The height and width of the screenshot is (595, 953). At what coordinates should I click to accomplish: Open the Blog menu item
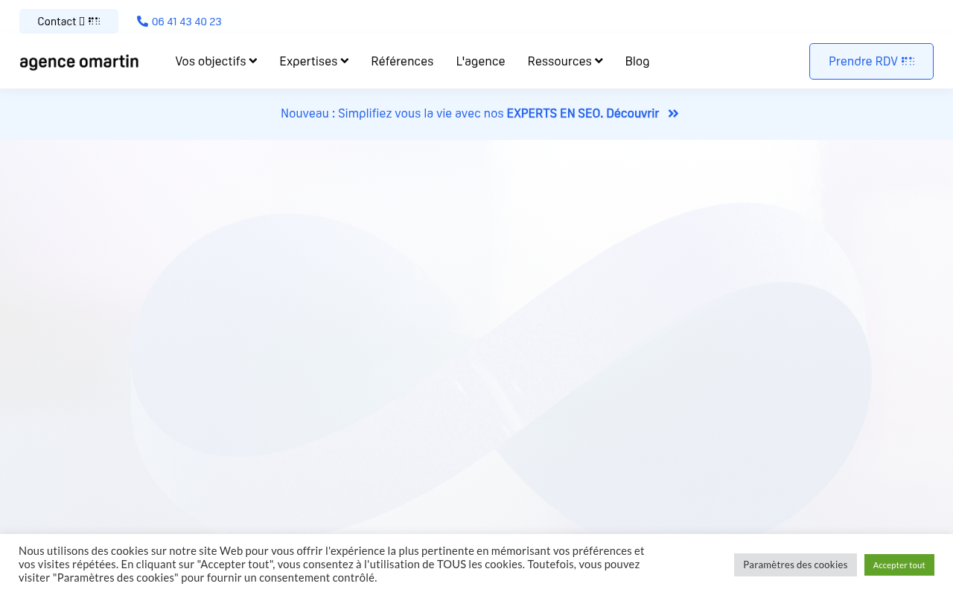(x=637, y=61)
